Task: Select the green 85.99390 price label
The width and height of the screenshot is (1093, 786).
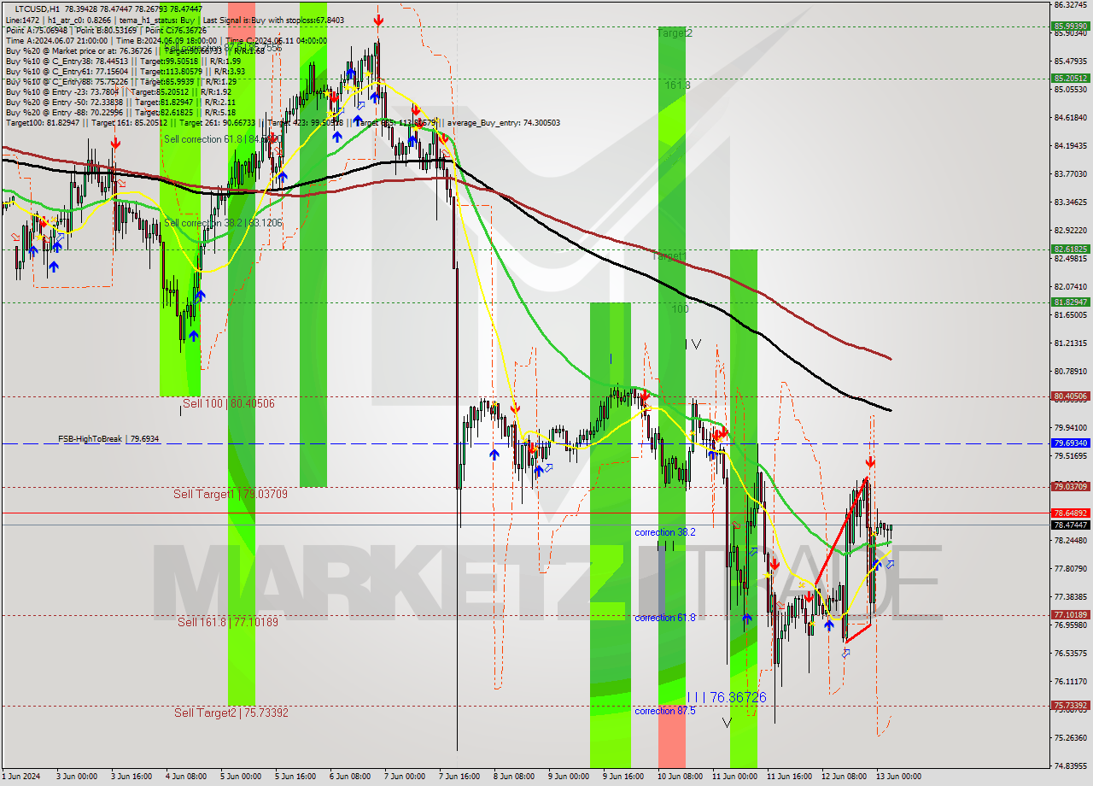Action: 1071,26
